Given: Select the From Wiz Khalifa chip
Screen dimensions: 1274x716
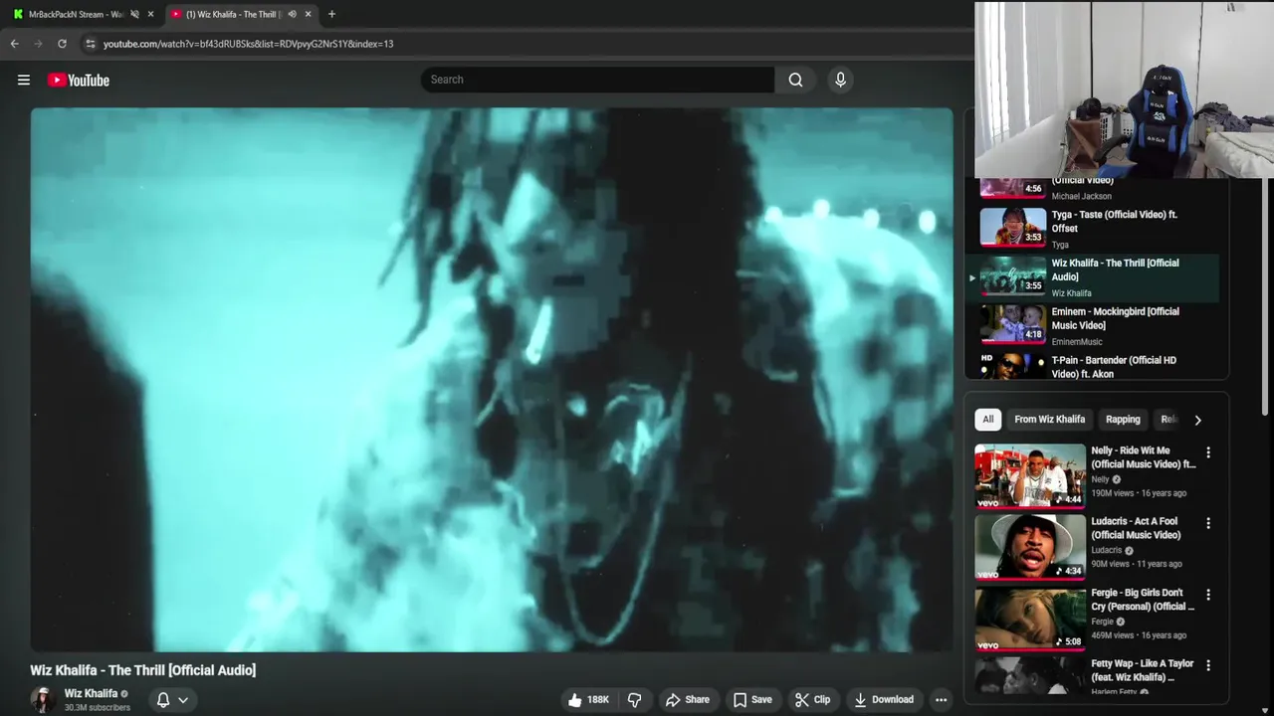Looking at the screenshot, I should [1050, 420].
